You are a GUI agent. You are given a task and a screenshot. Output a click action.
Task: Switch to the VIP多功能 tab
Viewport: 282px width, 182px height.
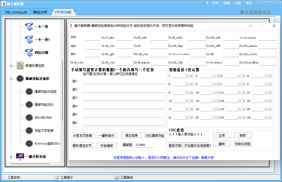[x=63, y=12]
